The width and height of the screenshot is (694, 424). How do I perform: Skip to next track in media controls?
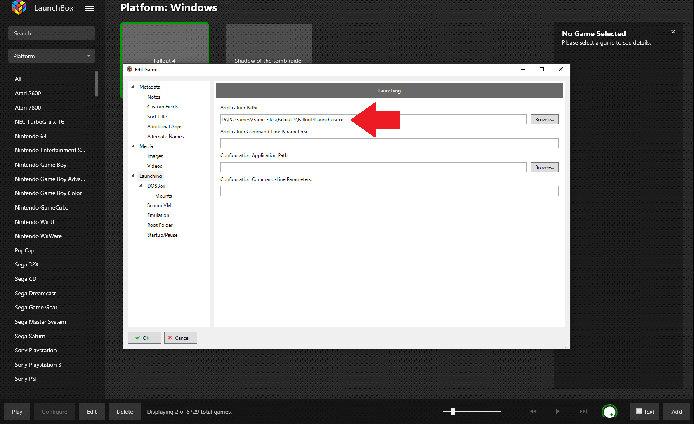583,411
